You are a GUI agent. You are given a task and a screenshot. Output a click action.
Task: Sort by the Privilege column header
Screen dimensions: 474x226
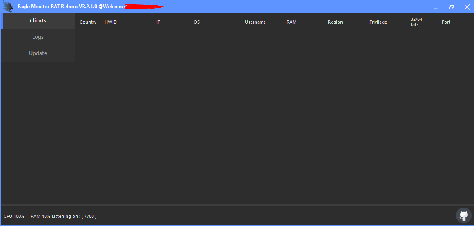pos(378,22)
